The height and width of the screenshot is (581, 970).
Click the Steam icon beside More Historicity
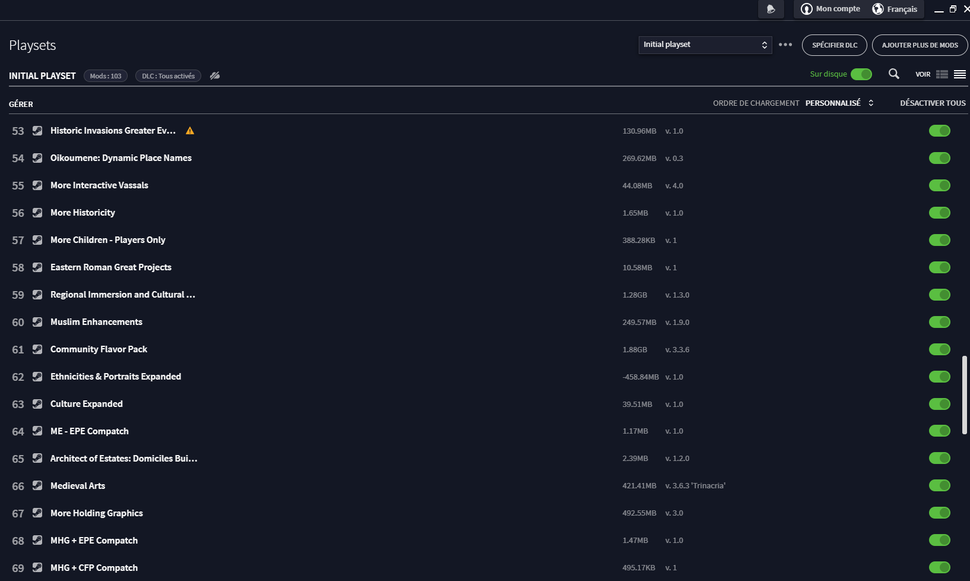pyautogui.click(x=37, y=213)
